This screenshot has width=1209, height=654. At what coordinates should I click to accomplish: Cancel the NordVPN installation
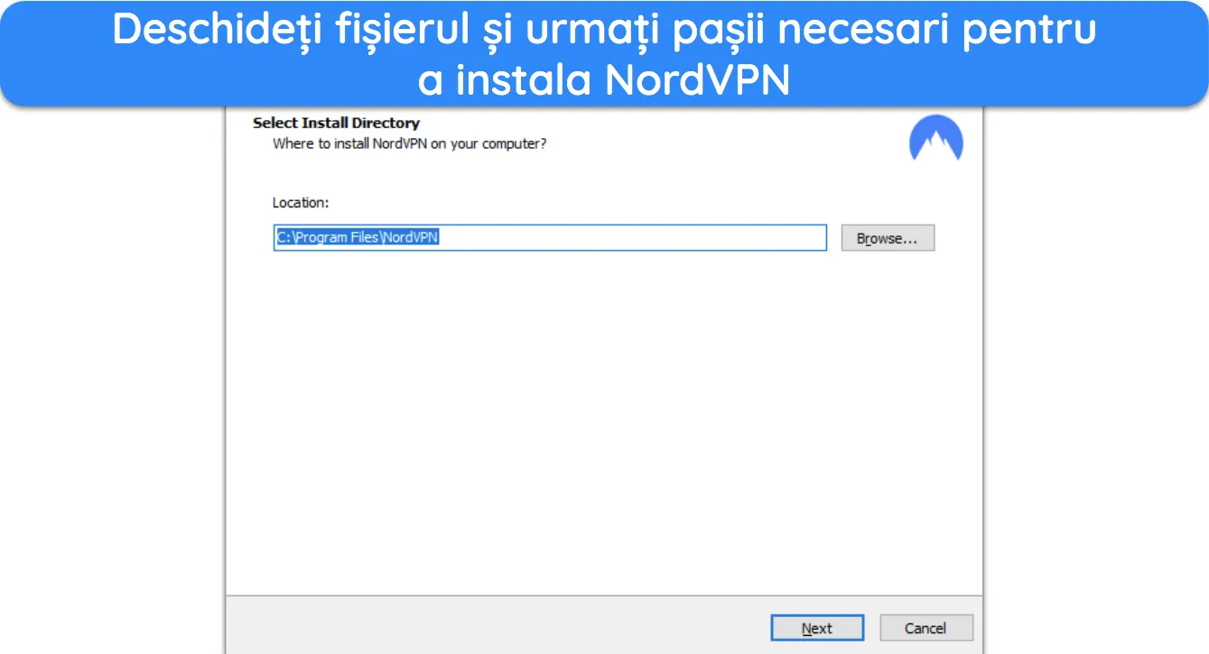click(926, 628)
